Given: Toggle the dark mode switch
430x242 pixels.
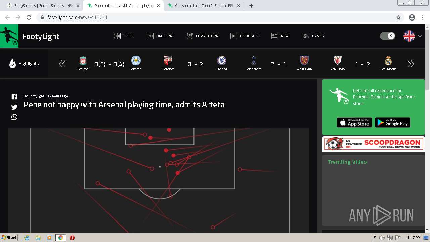Looking at the screenshot, I should pyautogui.click(x=388, y=36).
